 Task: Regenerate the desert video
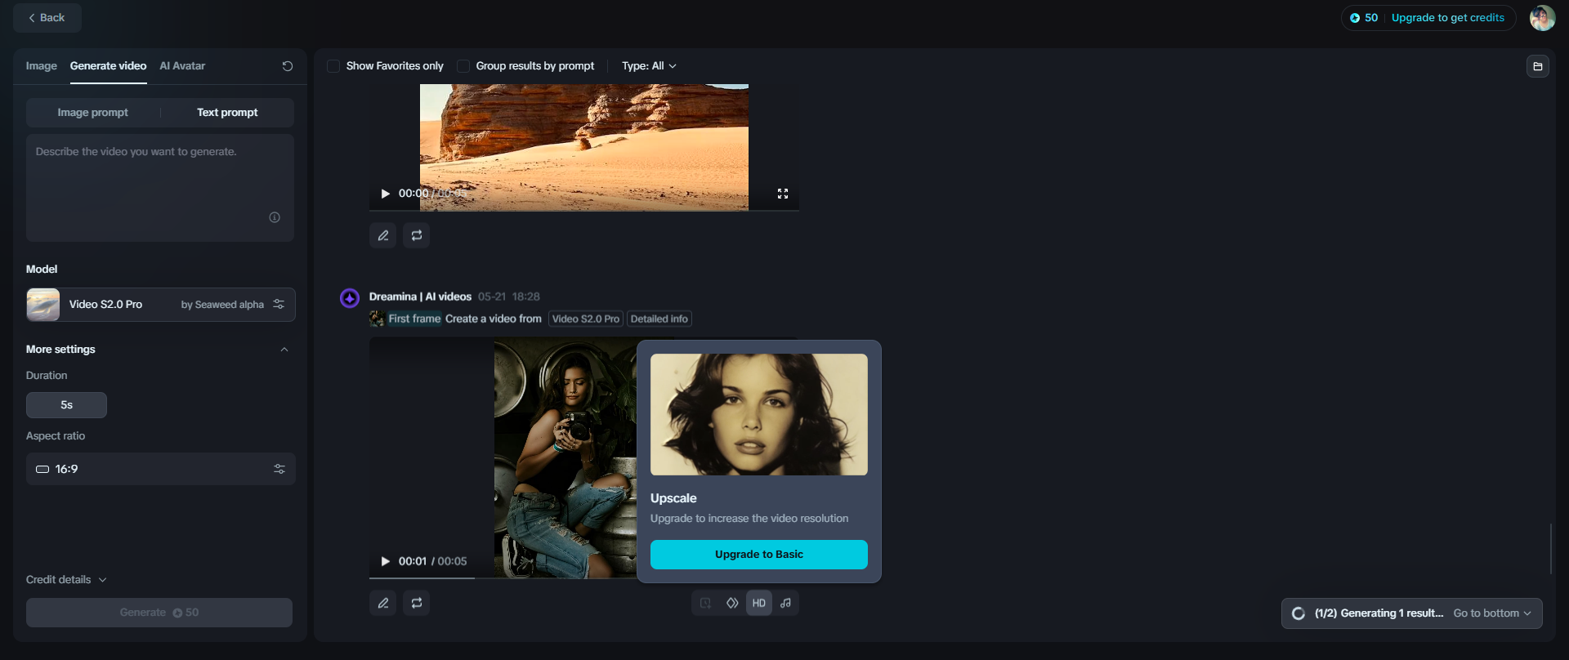point(417,235)
